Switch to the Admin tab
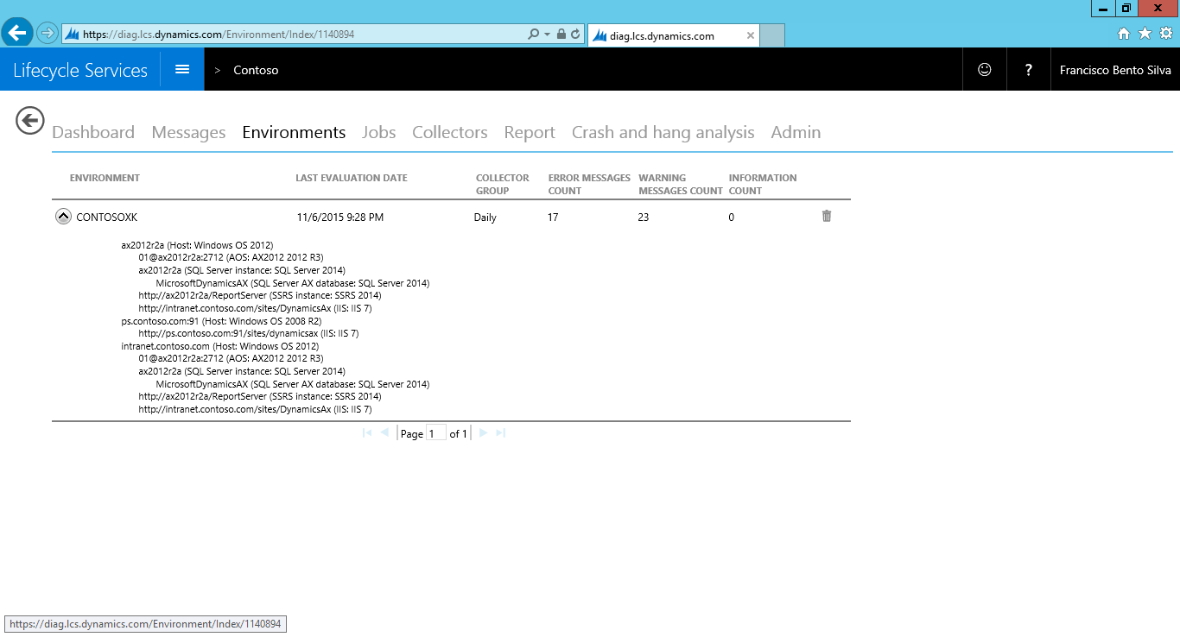The width and height of the screenshot is (1180, 637). (x=796, y=132)
